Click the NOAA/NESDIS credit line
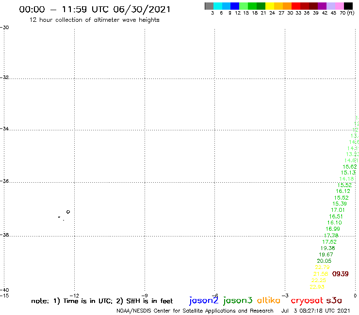 point(195,311)
